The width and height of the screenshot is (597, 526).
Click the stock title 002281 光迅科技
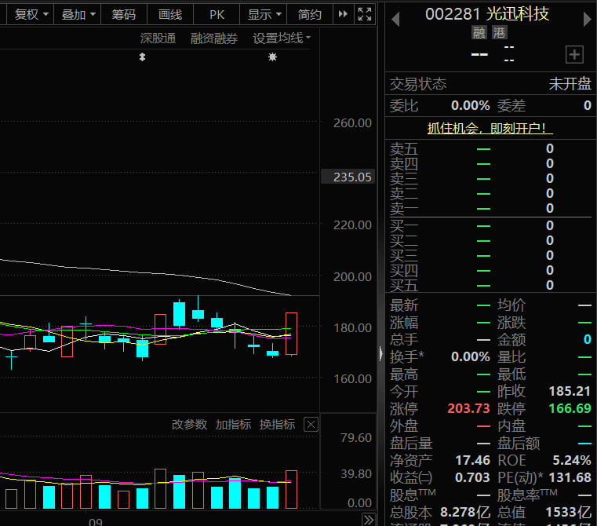[487, 14]
